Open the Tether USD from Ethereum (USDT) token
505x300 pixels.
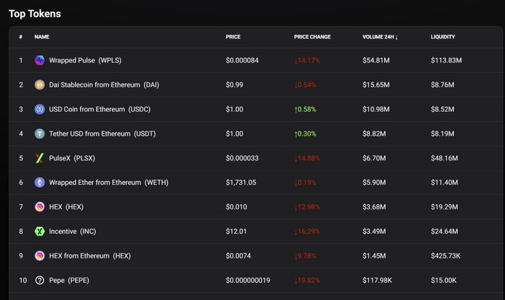click(x=102, y=134)
